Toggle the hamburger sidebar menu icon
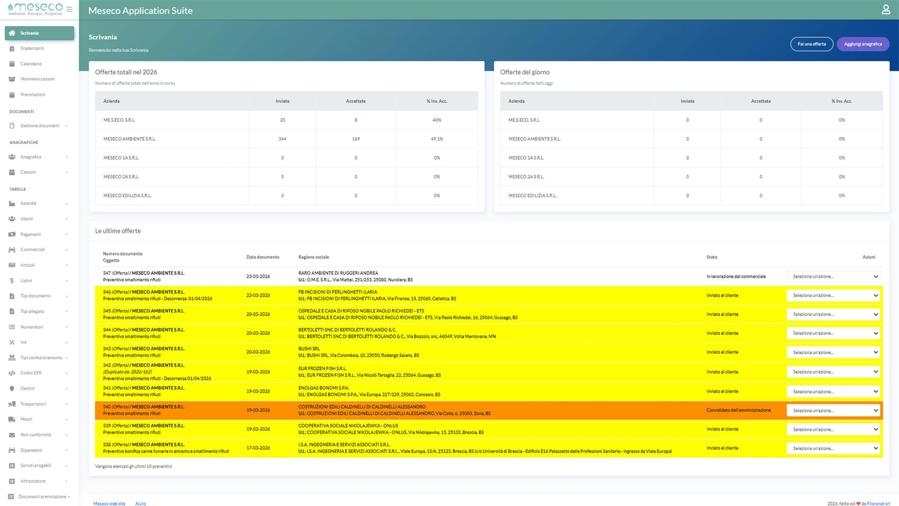Viewport: 899px width, 506px height. 69,9
